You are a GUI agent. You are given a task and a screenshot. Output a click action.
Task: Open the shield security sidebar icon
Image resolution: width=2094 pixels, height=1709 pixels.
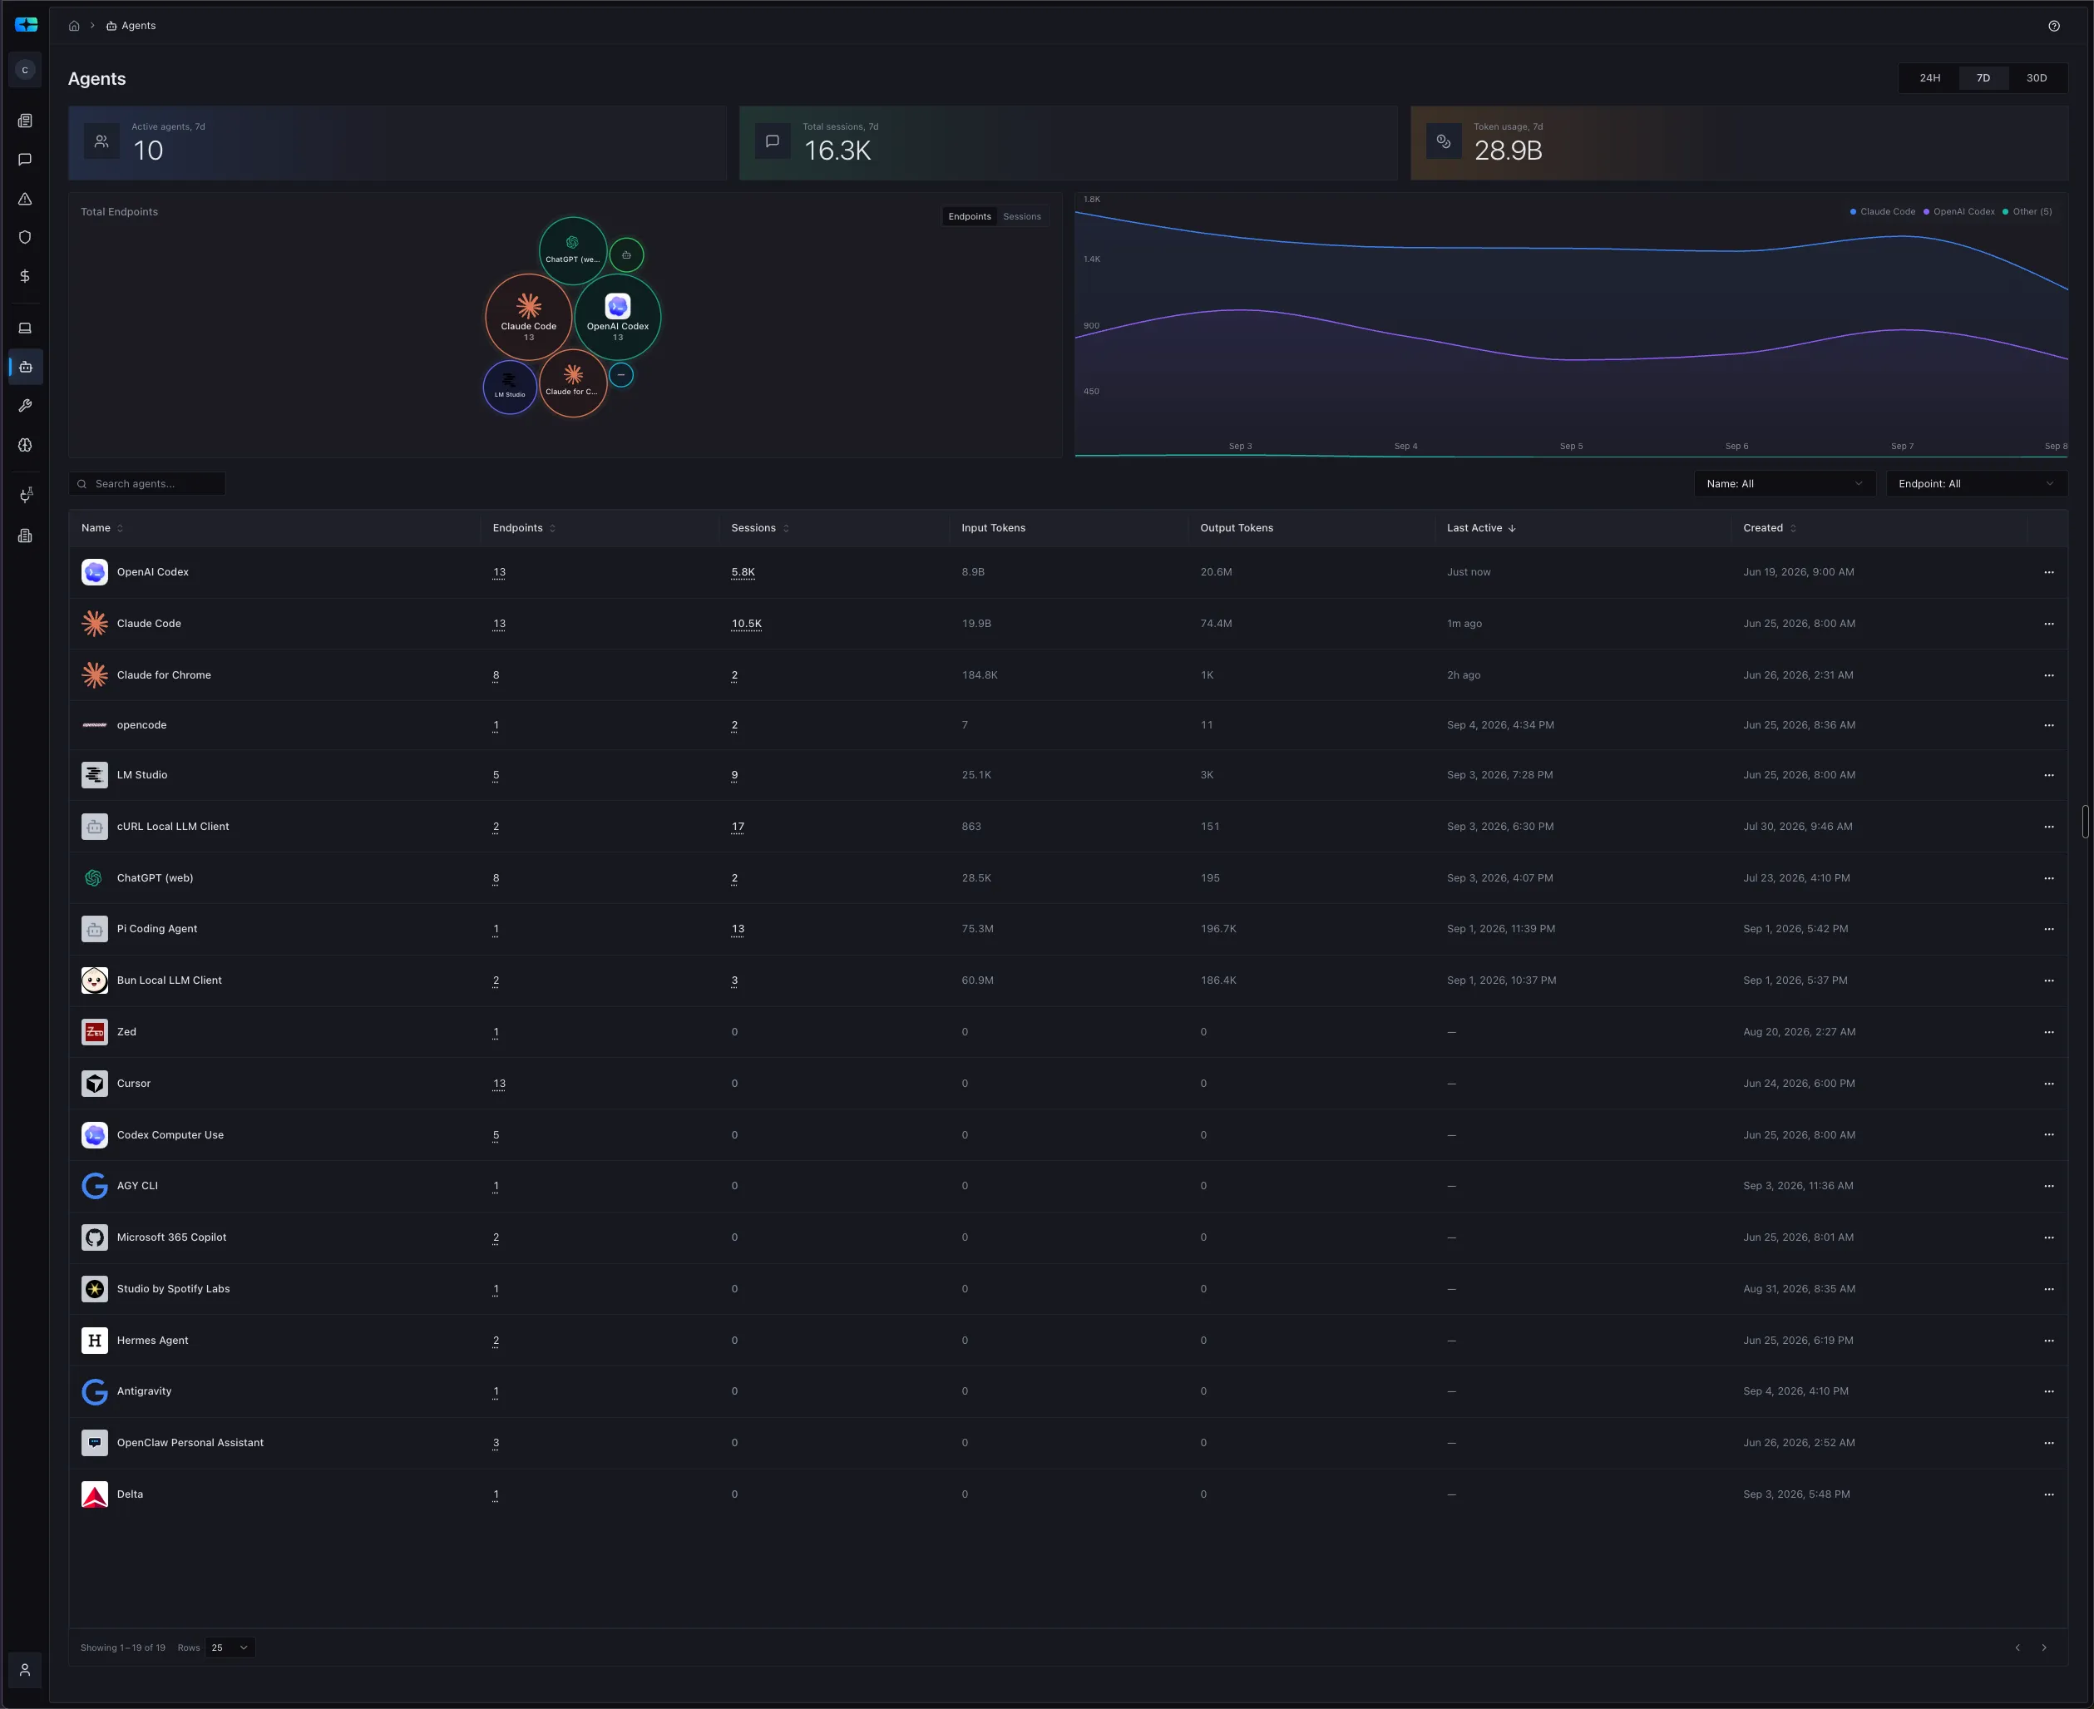(26, 237)
